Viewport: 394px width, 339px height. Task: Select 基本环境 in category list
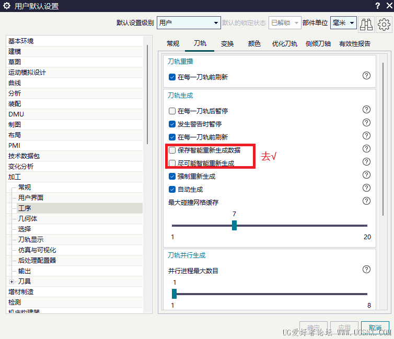coord(75,41)
